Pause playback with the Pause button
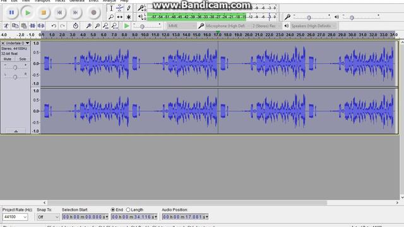Screen dimensions: 404x227 tap(11, 13)
